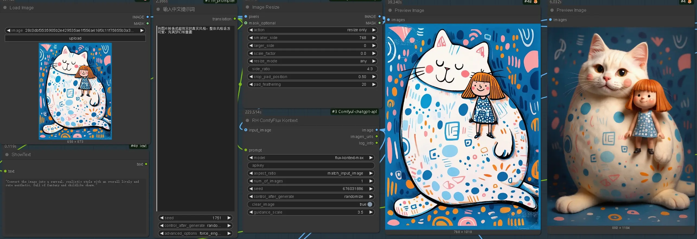Collapse the first Preview Image node
The height and width of the screenshot is (239, 697).
click(x=390, y=10)
